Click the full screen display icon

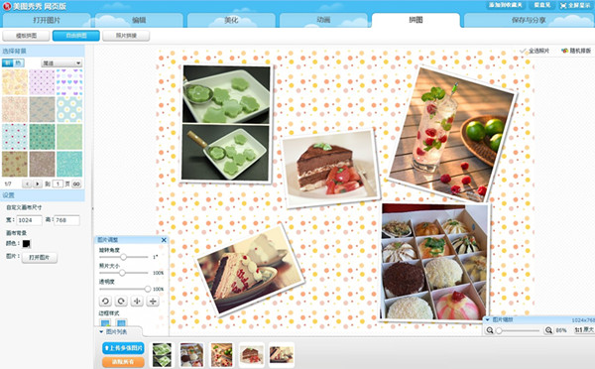(563, 6)
